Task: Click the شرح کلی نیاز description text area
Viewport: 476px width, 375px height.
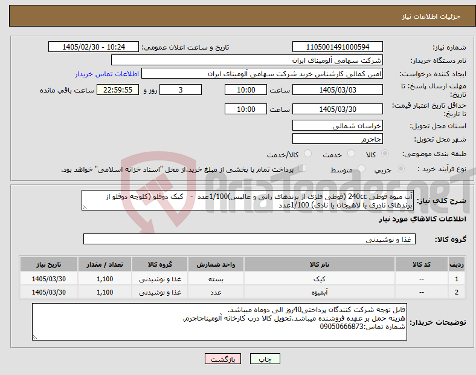Action: (248, 200)
